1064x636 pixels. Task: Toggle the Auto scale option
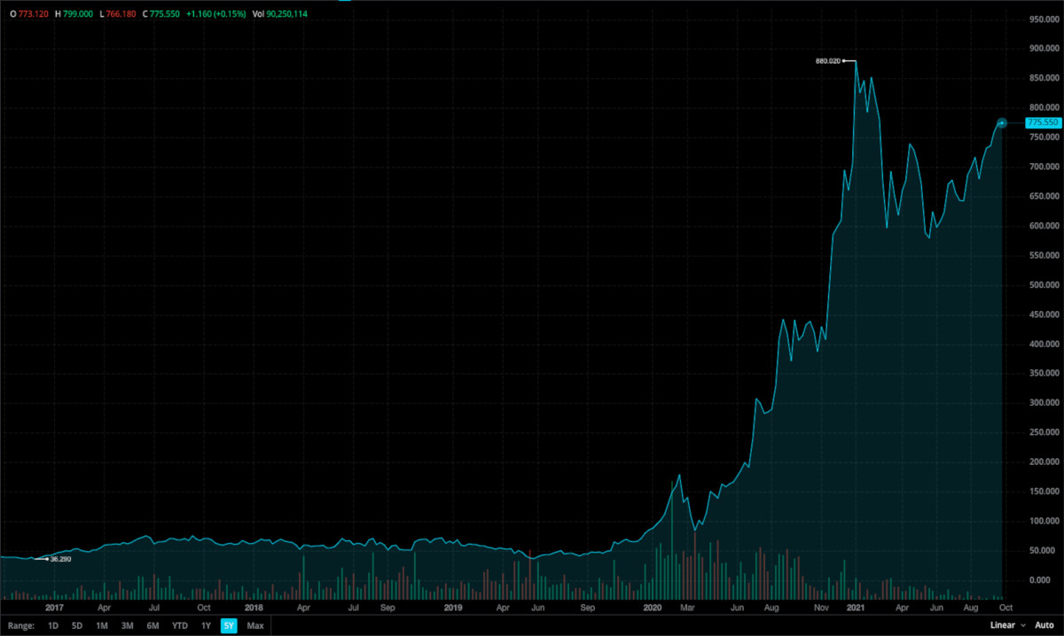pyautogui.click(x=1044, y=626)
